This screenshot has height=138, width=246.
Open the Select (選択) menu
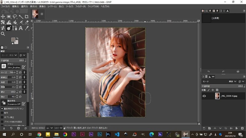tap(24, 6)
